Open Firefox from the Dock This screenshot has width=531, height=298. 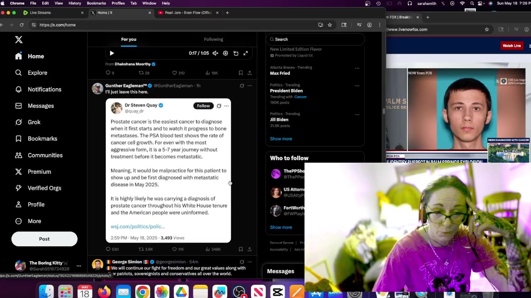(104, 292)
